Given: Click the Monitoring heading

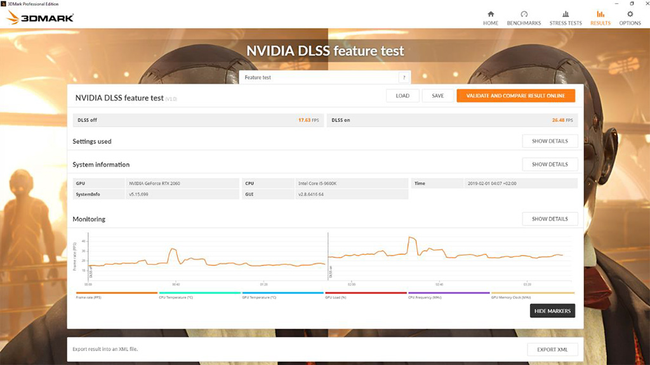Looking at the screenshot, I should point(89,219).
